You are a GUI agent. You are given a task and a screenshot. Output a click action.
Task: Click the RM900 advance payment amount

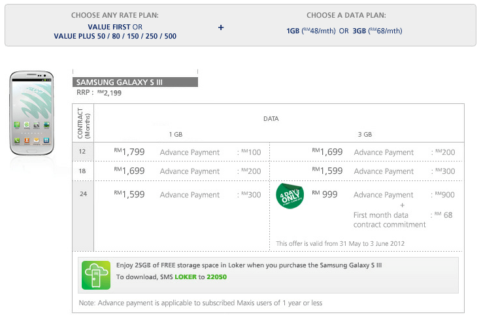pos(445,195)
